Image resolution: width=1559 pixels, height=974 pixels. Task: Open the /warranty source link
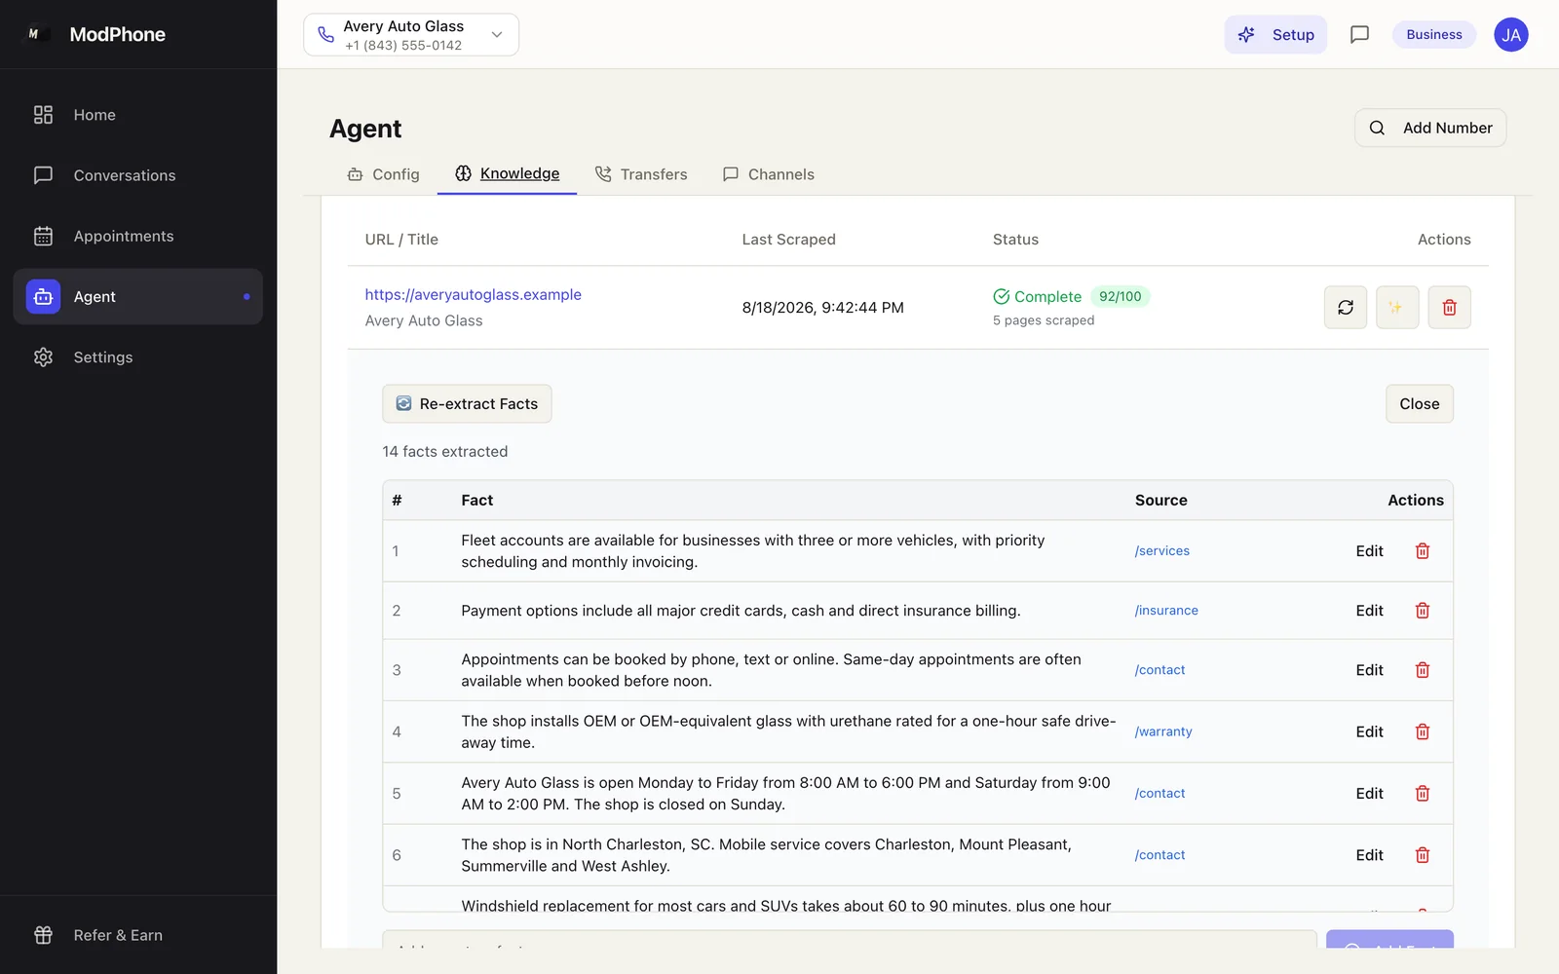1163,731
